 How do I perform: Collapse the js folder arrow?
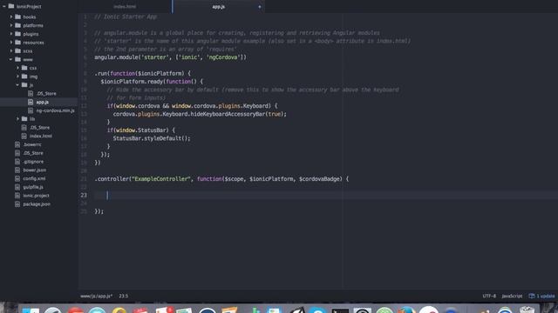pyautogui.click(x=17, y=85)
